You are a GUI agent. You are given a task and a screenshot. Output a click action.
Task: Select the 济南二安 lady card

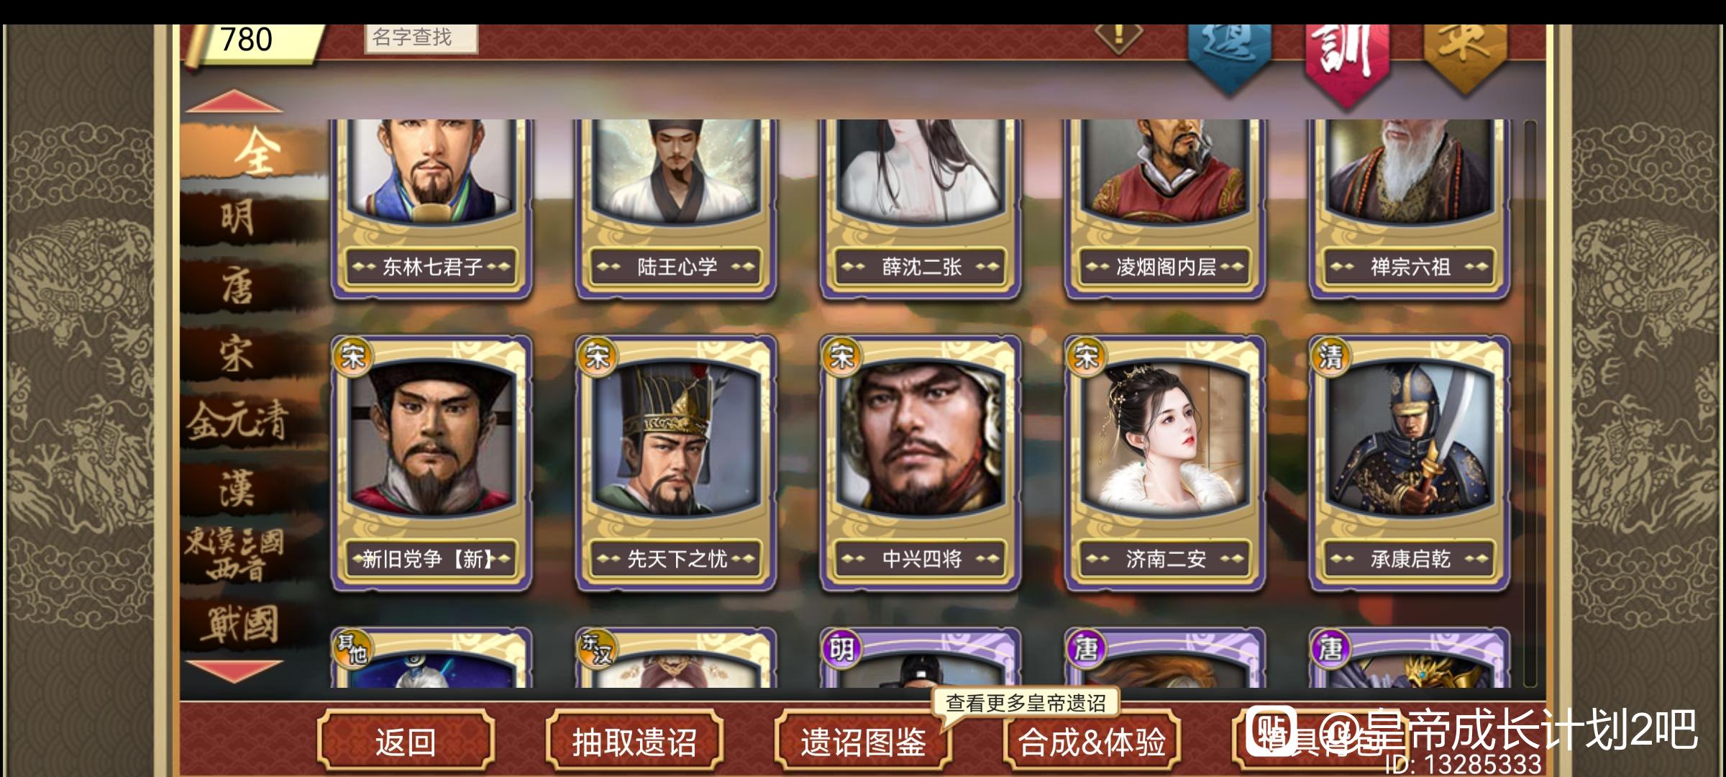pyautogui.click(x=1164, y=463)
